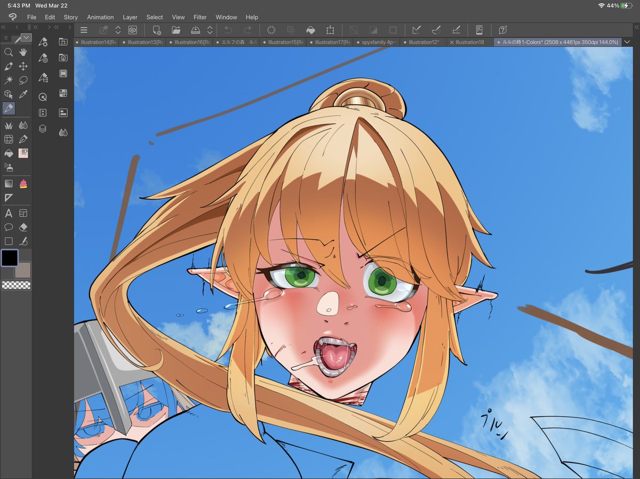Select the Hand move-canvas tool

coord(23,52)
